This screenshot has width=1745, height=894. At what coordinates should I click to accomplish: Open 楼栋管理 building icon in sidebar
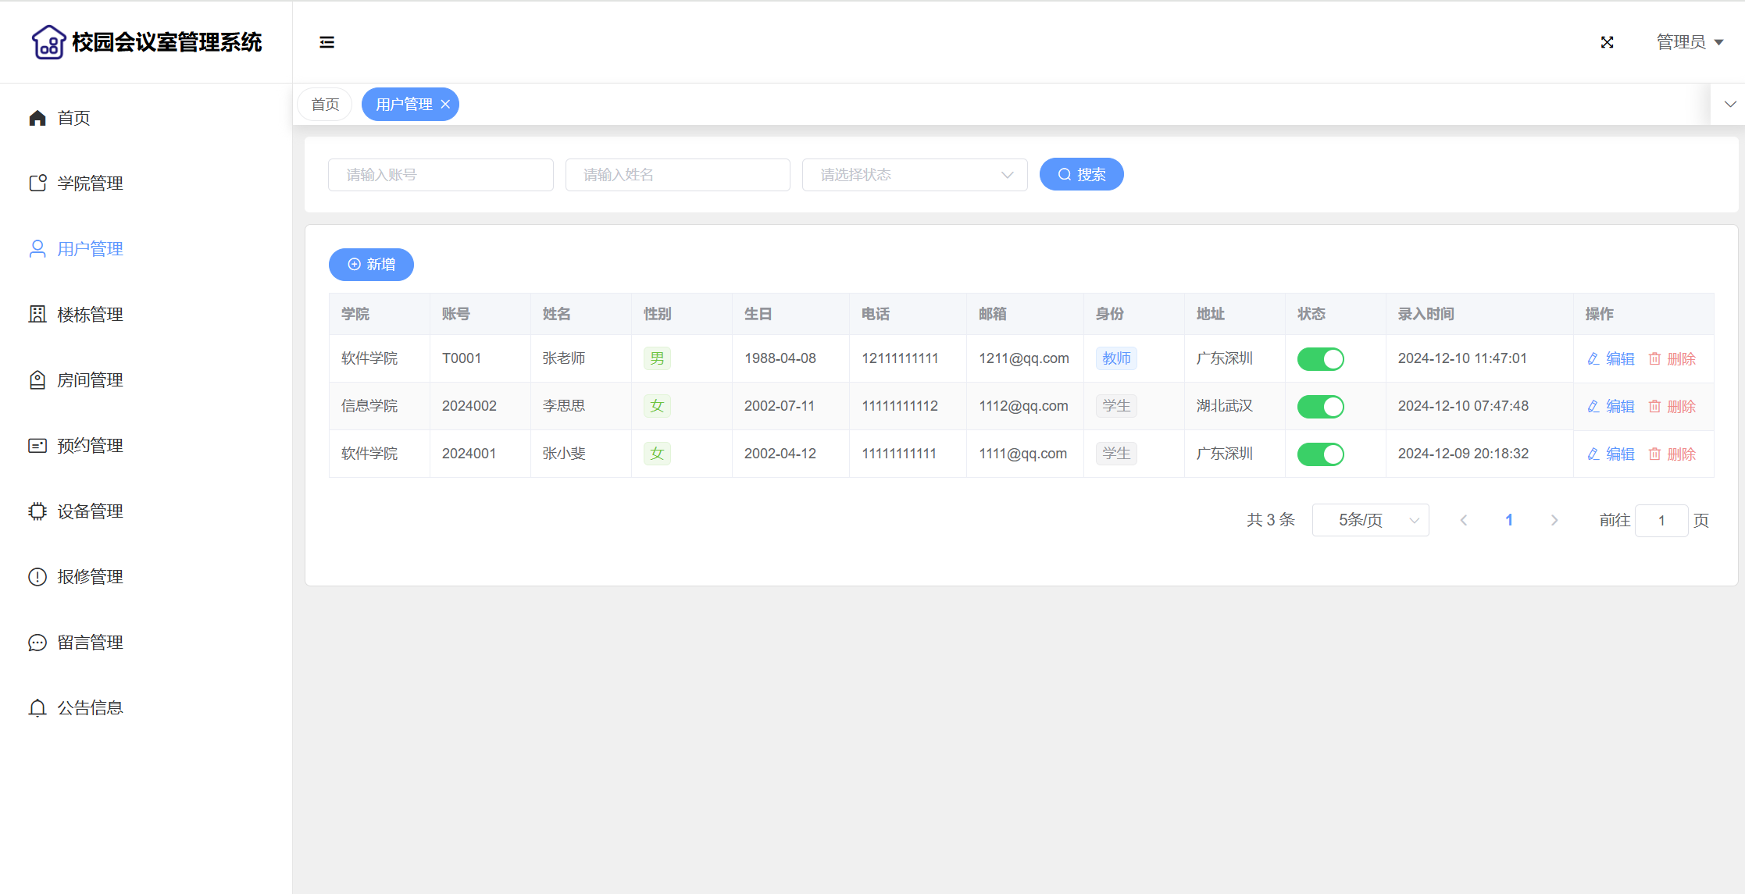[37, 314]
